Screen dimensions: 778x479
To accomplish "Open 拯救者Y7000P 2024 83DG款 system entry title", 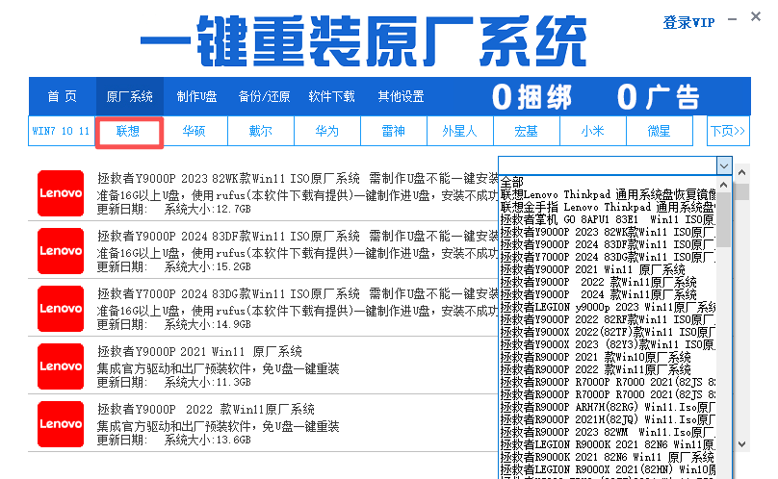I will pos(298,294).
